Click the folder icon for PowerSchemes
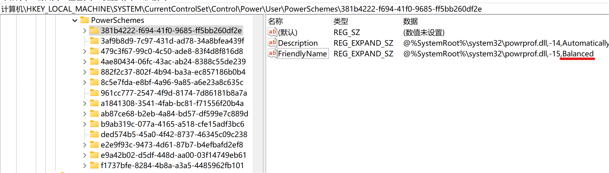This screenshot has width=609, height=173. pyautogui.click(x=84, y=20)
